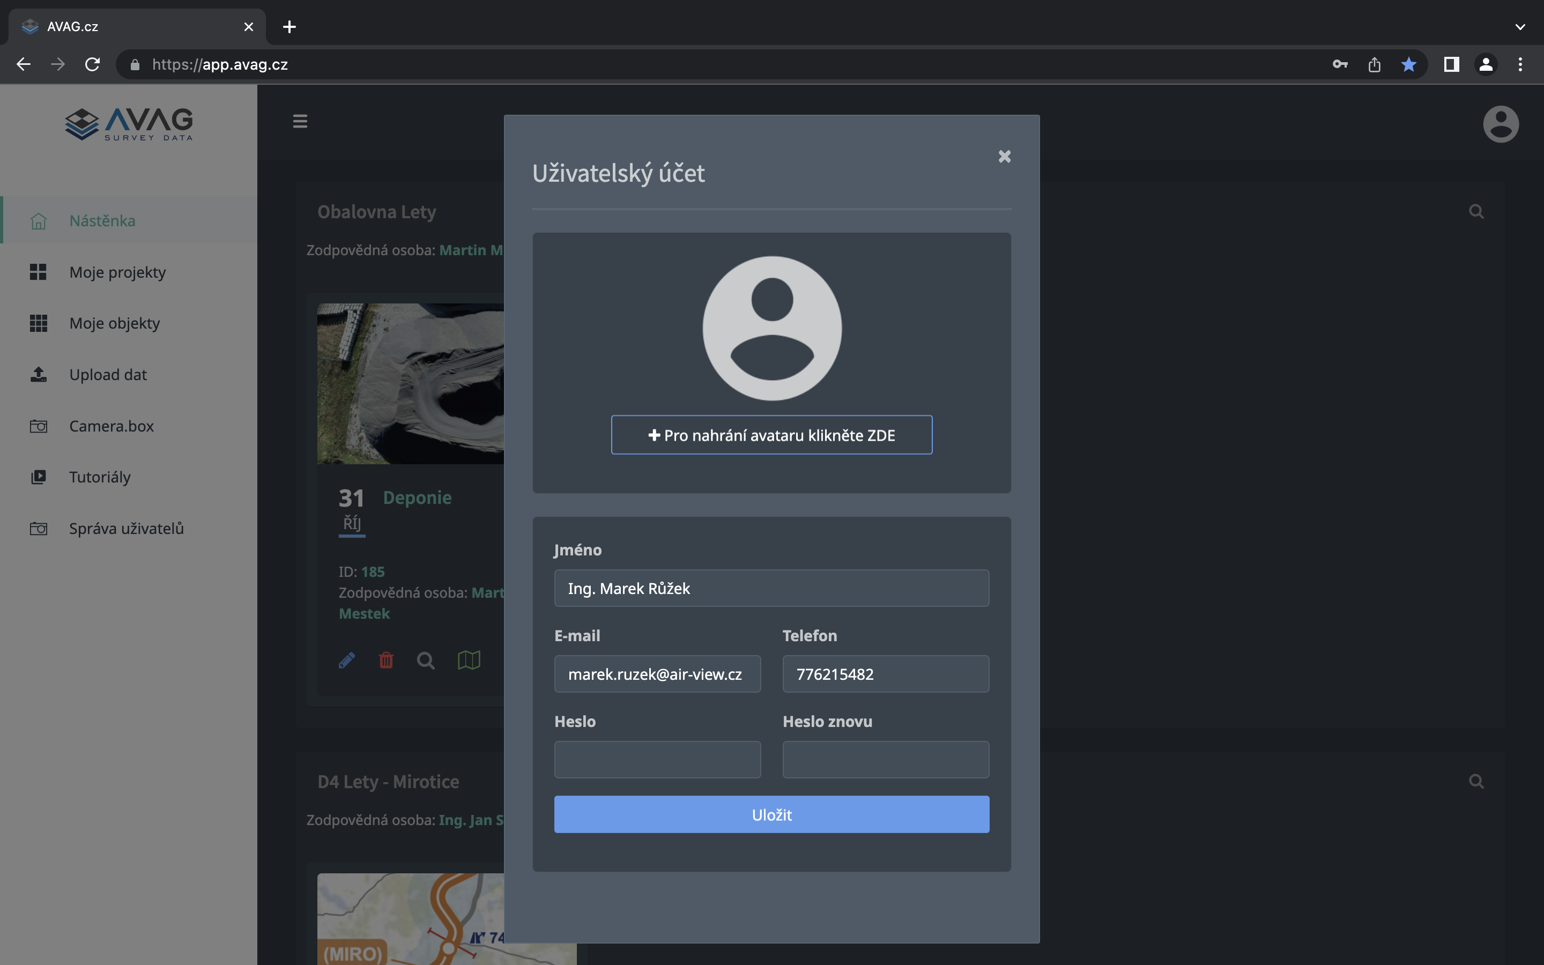1544x965 pixels.
Task: Open Moje projekty in sidebar
Action: (x=117, y=272)
